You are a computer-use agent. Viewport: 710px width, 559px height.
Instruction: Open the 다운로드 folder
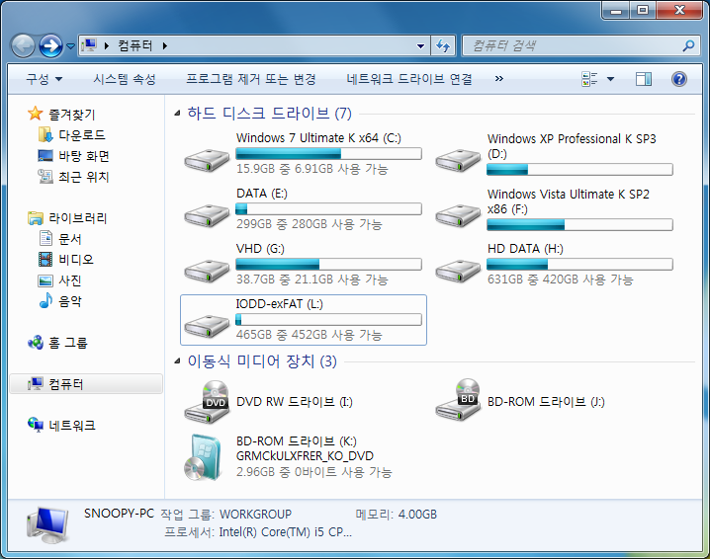(81, 134)
